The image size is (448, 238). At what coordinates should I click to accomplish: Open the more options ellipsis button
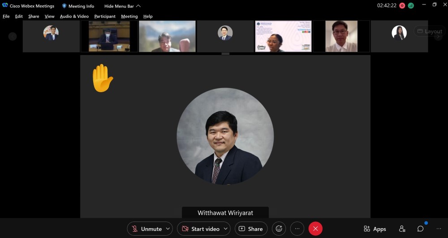[x=297, y=229]
